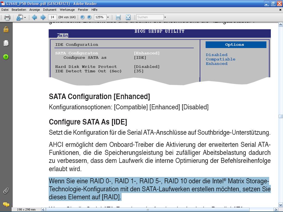Click the horizontal scrollbar right arrow

click(276, 210)
